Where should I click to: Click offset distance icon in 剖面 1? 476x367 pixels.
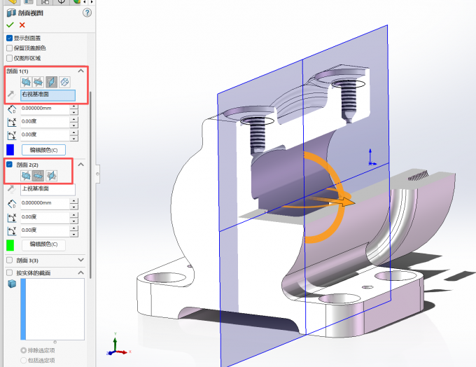pos(11,109)
